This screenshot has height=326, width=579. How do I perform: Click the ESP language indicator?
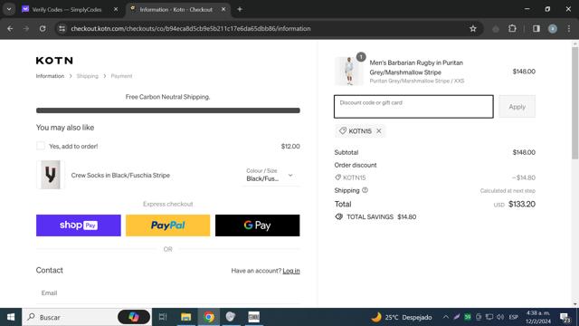coord(513,317)
